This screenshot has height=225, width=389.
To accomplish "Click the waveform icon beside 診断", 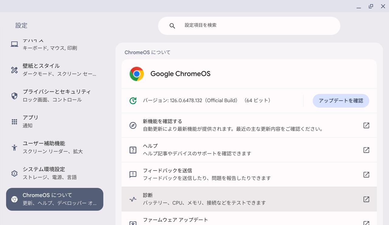I will click(133, 199).
